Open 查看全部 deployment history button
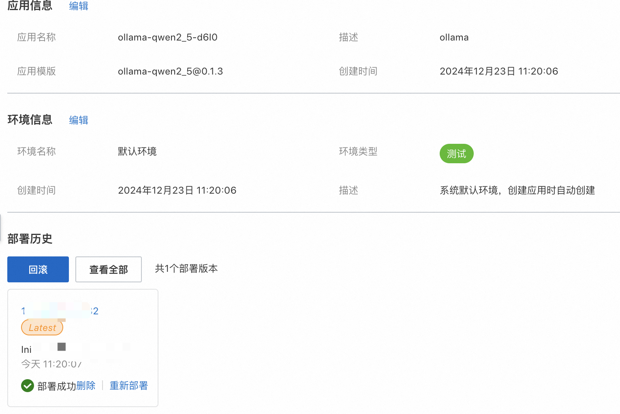The width and height of the screenshot is (620, 414). 109,269
